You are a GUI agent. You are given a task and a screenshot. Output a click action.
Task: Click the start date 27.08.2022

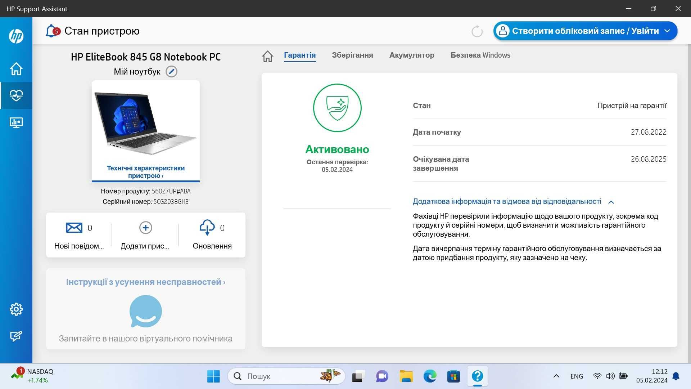pyautogui.click(x=649, y=132)
